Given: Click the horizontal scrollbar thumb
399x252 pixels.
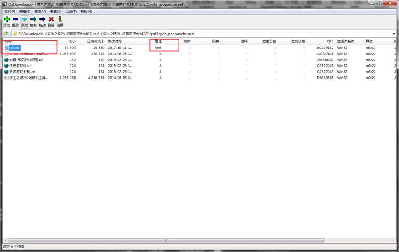Looking at the screenshot, I should [x=166, y=240].
